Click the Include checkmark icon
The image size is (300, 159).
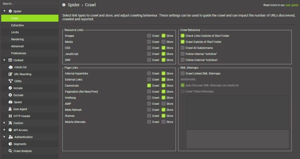click(10, 88)
